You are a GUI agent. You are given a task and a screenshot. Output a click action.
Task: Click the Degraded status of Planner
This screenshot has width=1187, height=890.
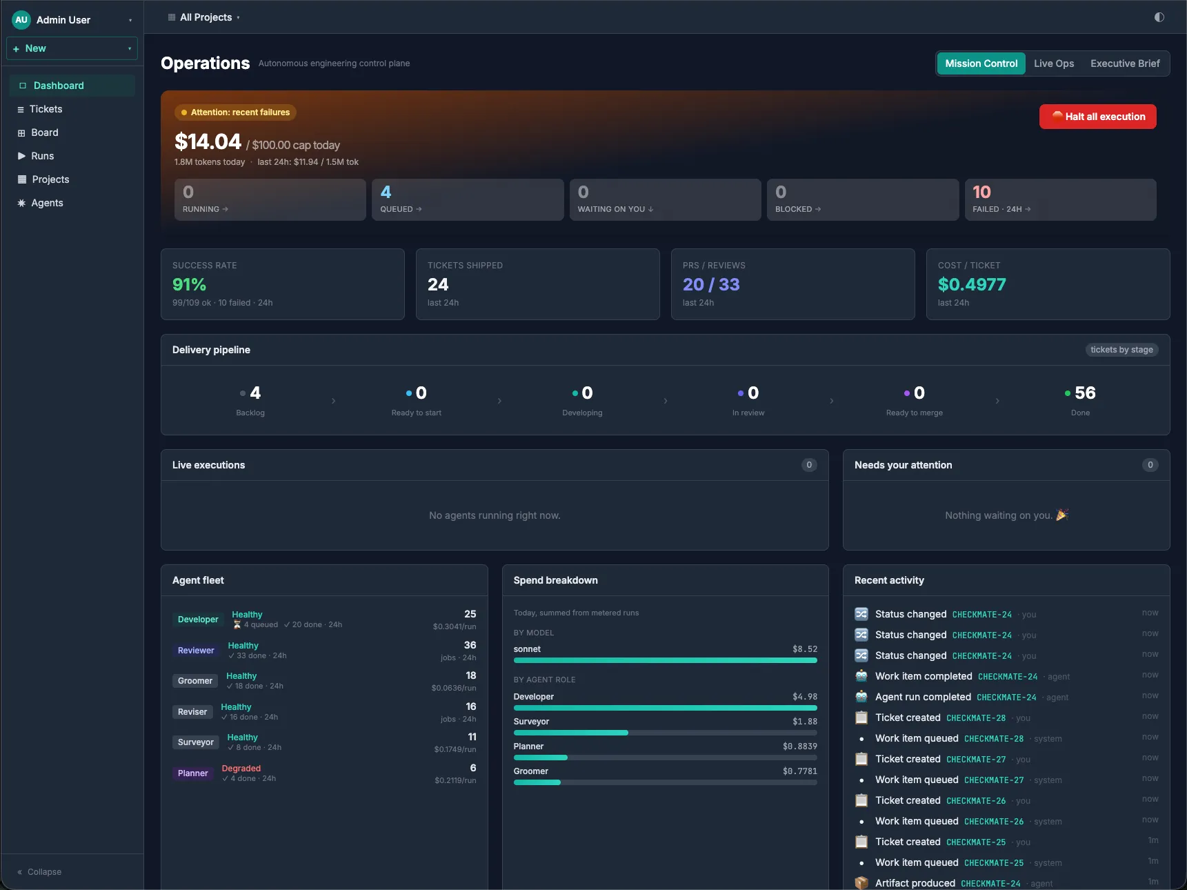(x=241, y=769)
